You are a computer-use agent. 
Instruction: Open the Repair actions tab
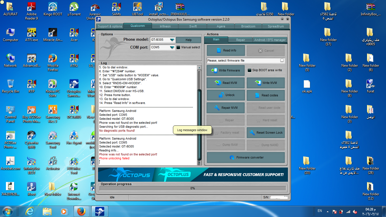[240, 40]
